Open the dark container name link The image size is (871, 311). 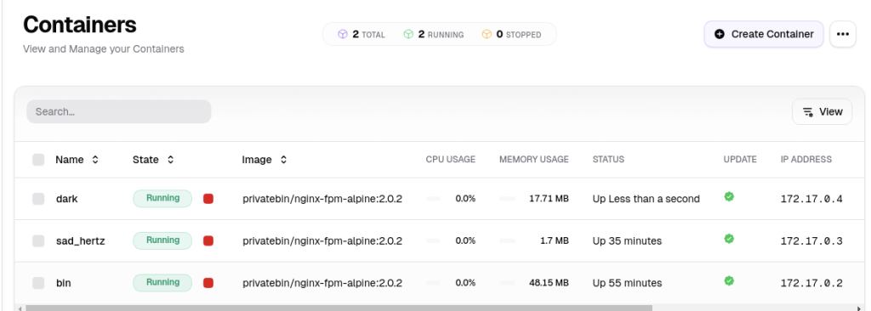(x=66, y=199)
